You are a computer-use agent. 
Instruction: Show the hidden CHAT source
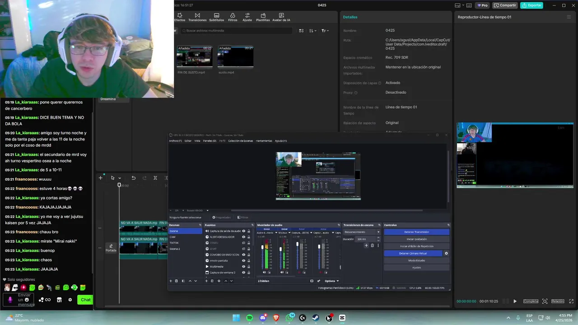pyautogui.click(x=243, y=249)
